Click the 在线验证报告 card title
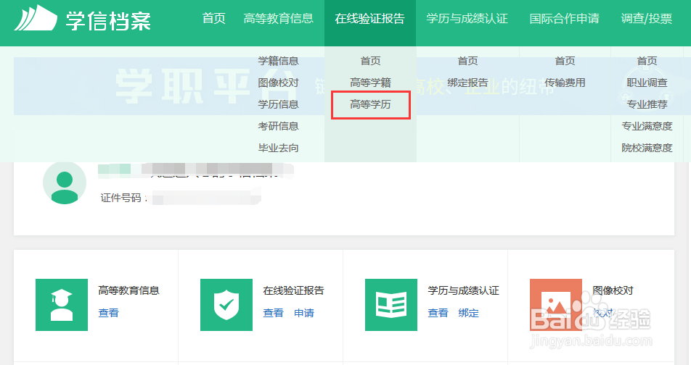691x365 pixels. click(293, 290)
